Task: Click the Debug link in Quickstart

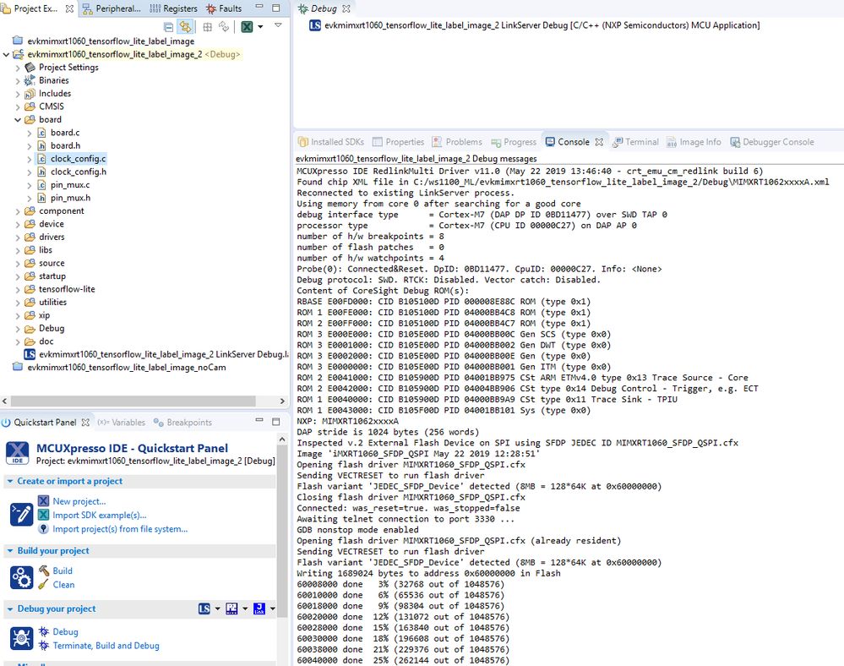Action: click(65, 631)
